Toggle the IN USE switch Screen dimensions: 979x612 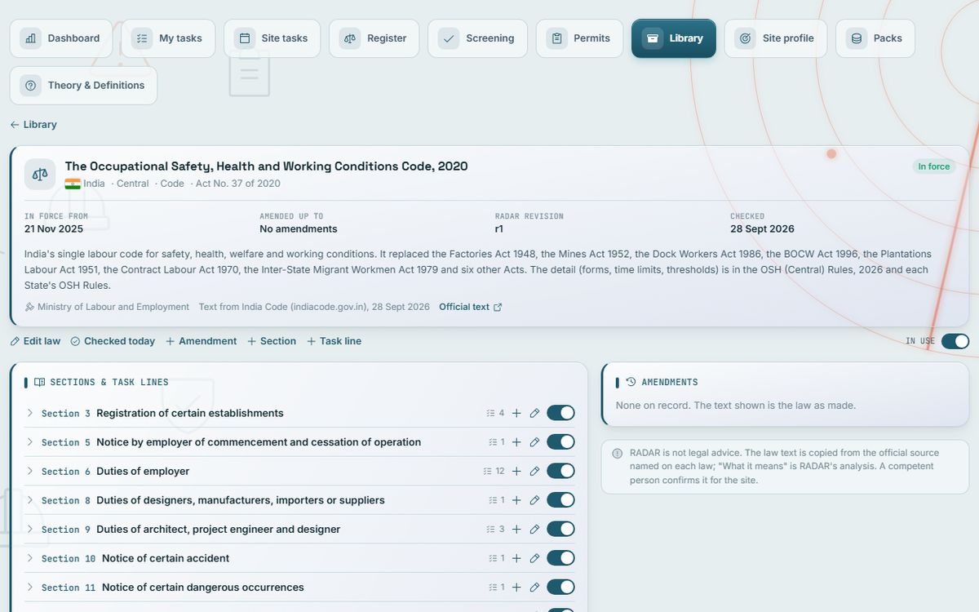(x=955, y=341)
